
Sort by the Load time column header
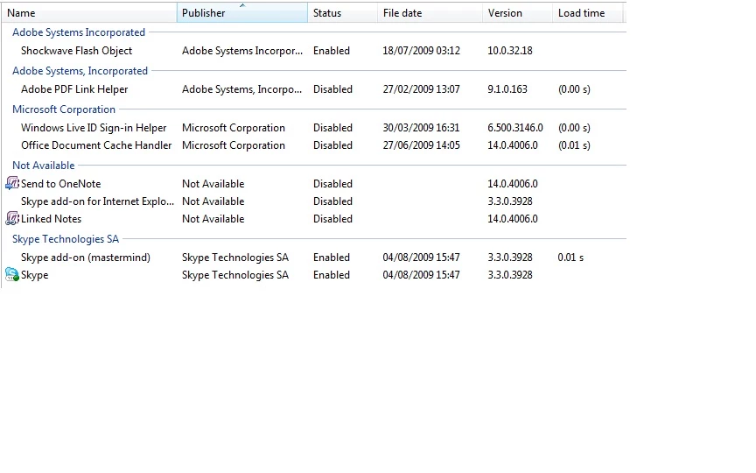(x=587, y=13)
